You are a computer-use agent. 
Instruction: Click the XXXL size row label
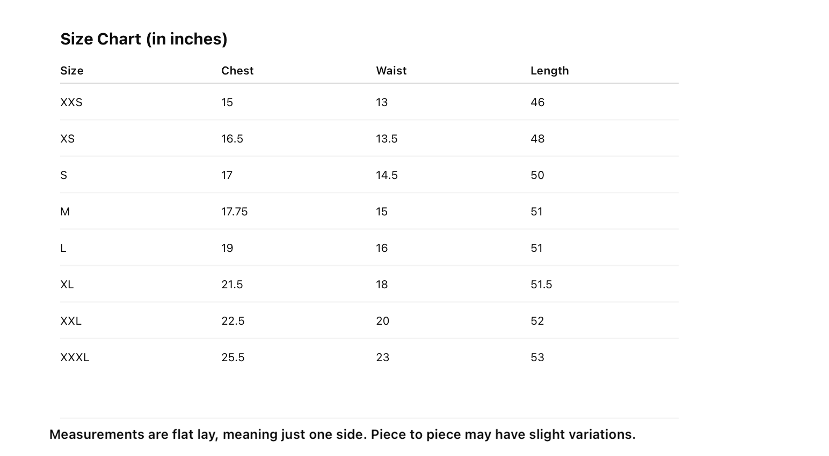click(x=75, y=357)
